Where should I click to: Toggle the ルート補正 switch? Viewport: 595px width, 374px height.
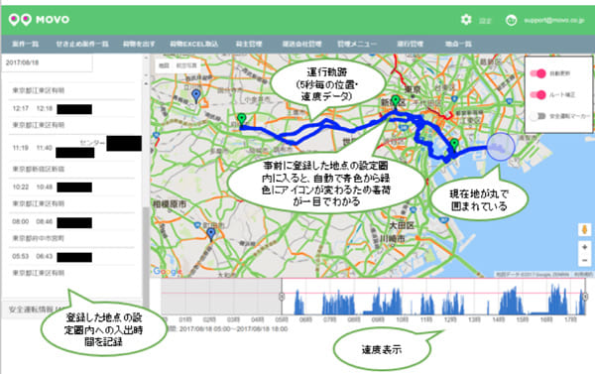click(538, 94)
